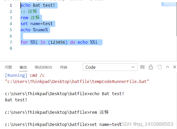Click line number 7 in gutter
Image resolution: width=177 pixels, height=129 pixels.
click(x=11, y=42)
